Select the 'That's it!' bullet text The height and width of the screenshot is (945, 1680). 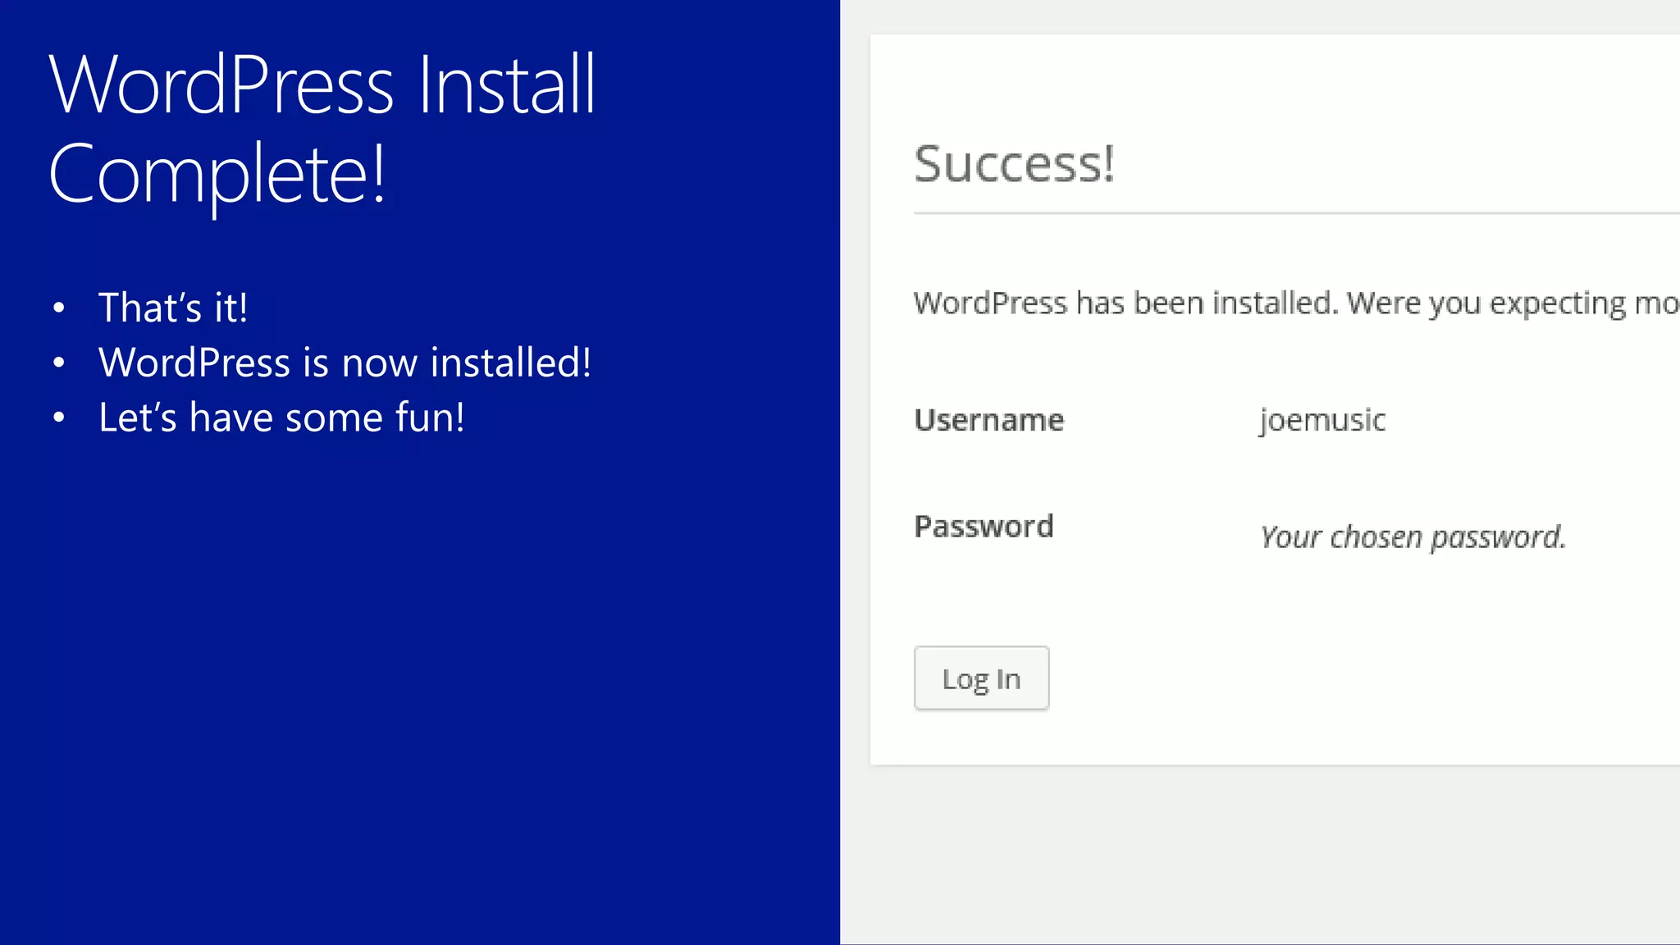(172, 308)
